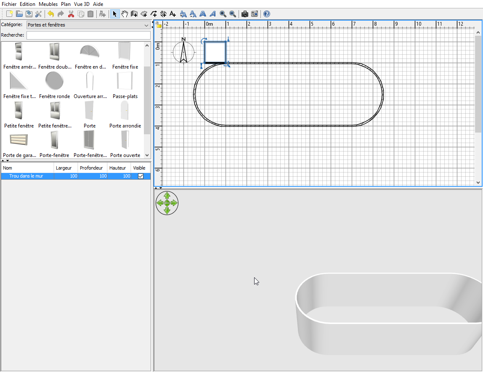This screenshot has width=483, height=372.
Task: Toggle italic text style icon
Action: pyautogui.click(x=212, y=14)
